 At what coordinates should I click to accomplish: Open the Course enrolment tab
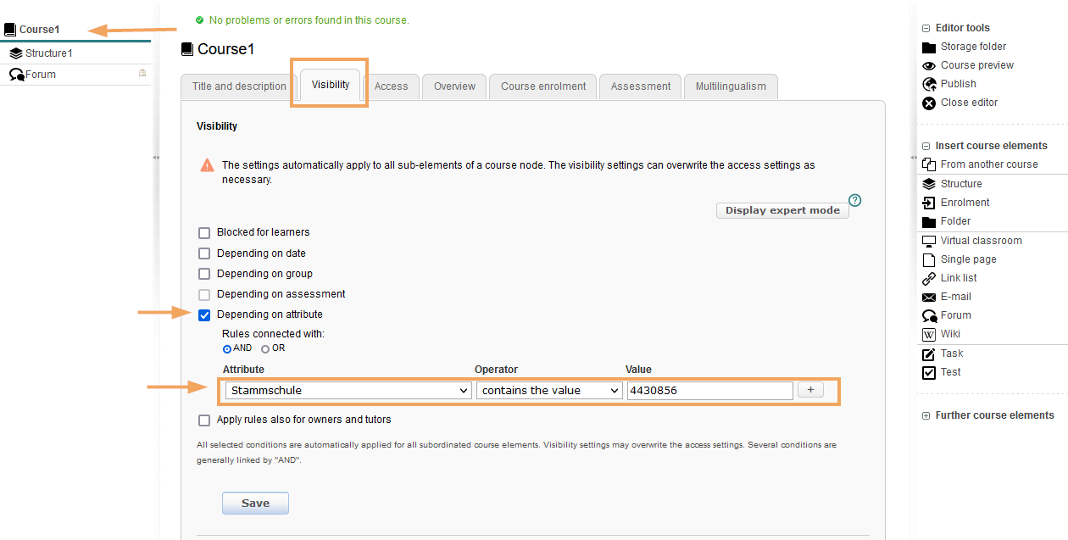tap(543, 86)
